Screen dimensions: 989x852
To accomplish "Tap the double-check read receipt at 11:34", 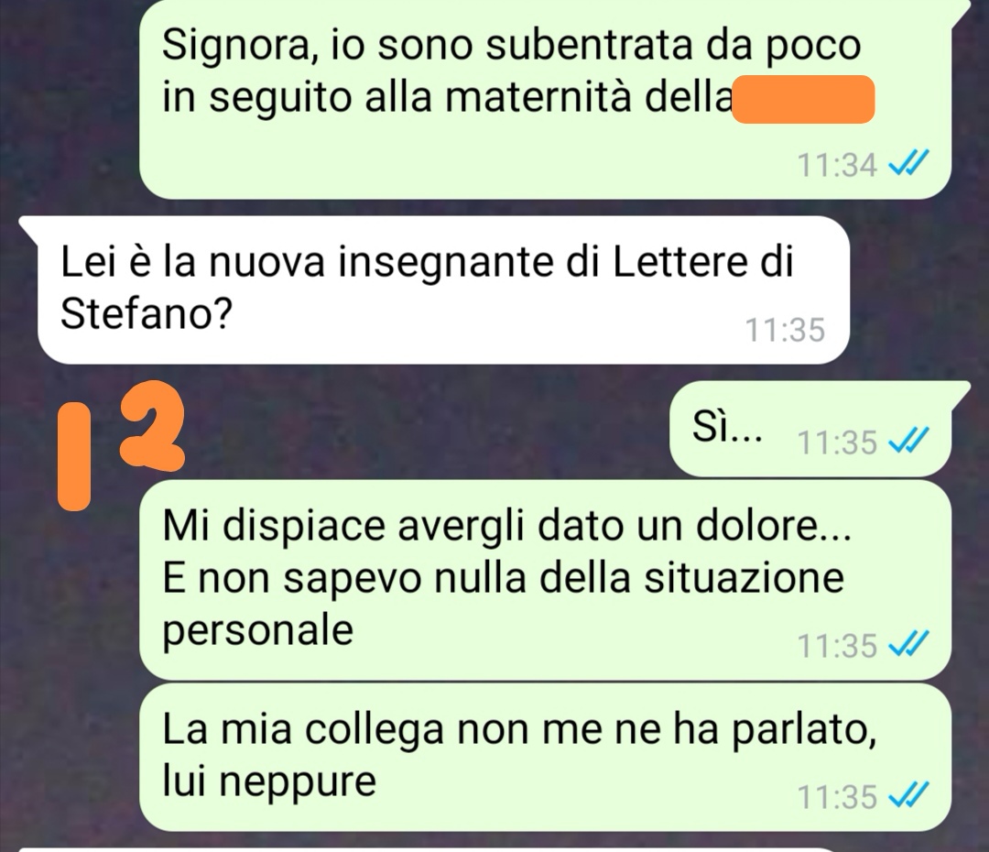I will (x=908, y=165).
